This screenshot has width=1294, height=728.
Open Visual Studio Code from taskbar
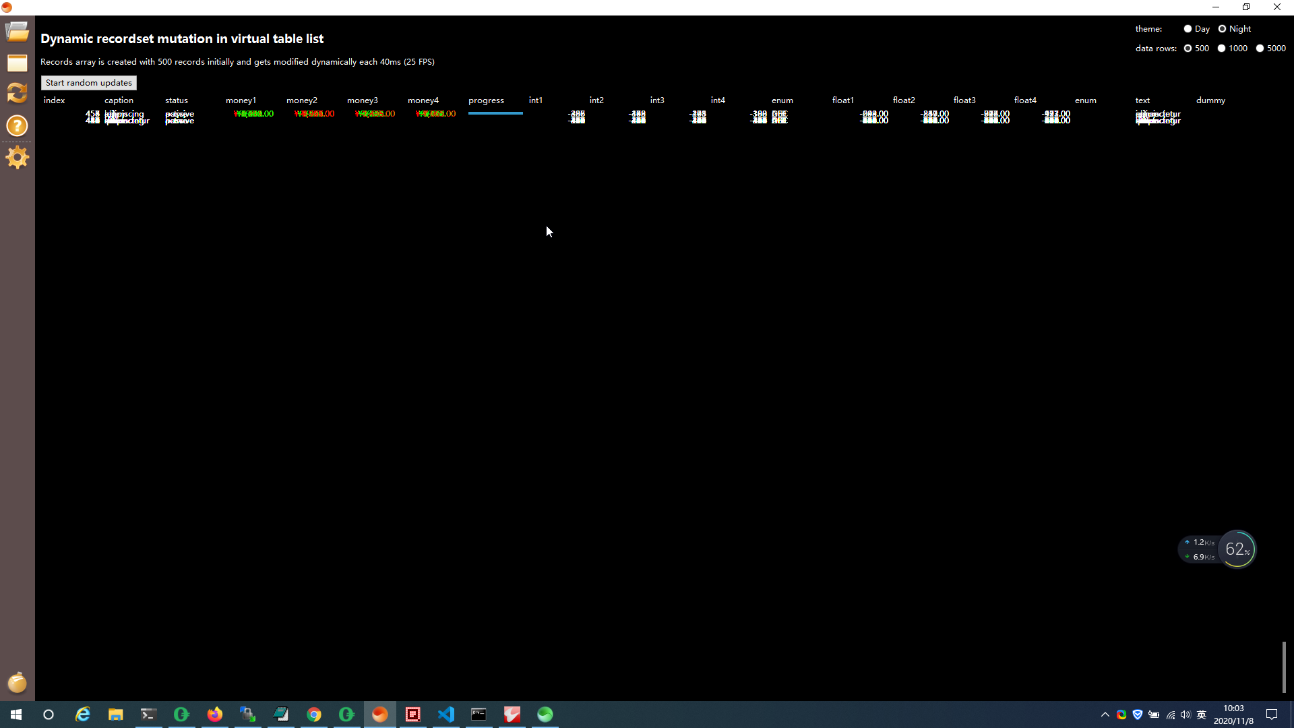click(x=446, y=714)
